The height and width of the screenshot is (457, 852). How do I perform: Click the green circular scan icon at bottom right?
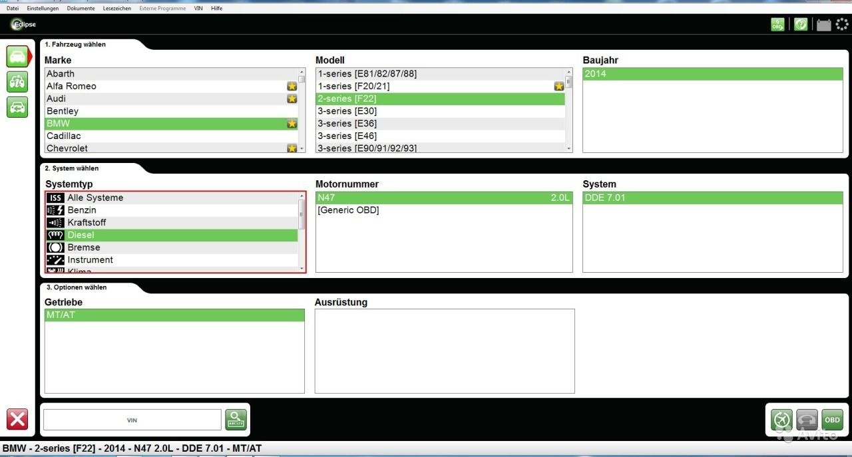781,420
